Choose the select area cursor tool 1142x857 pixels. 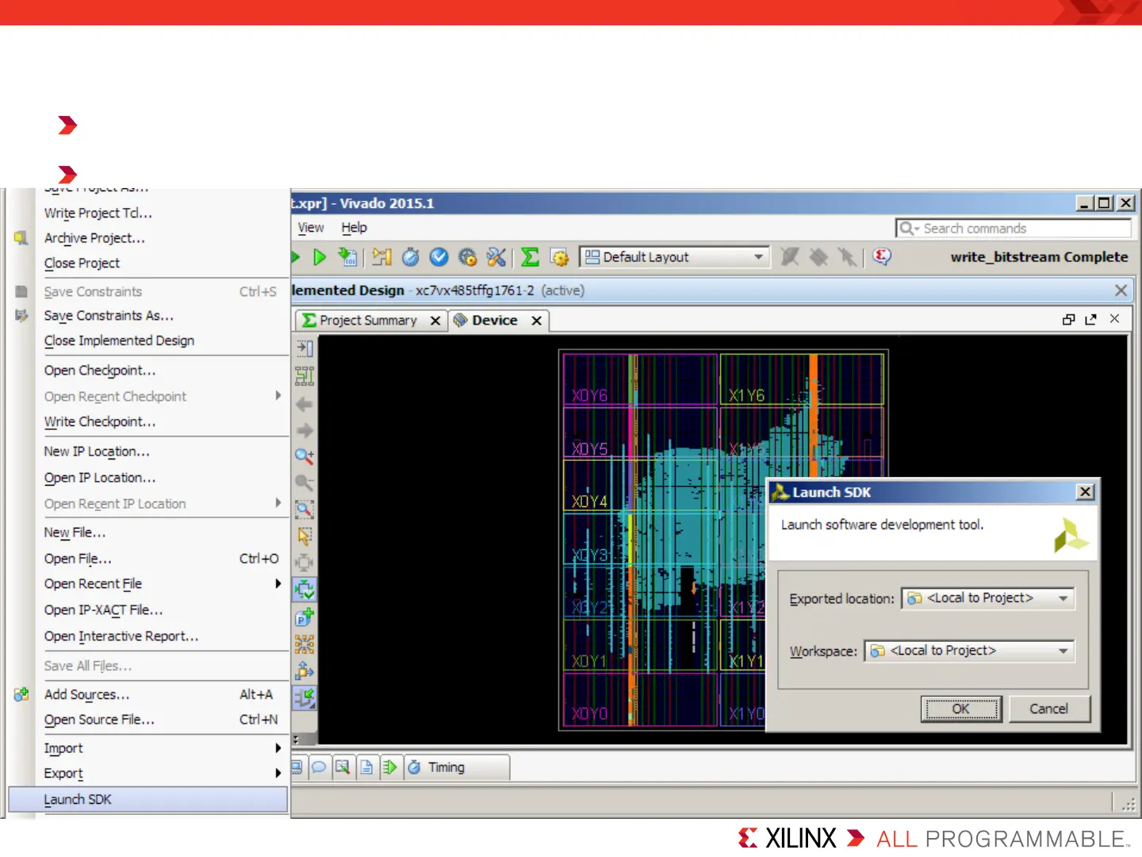coord(304,536)
